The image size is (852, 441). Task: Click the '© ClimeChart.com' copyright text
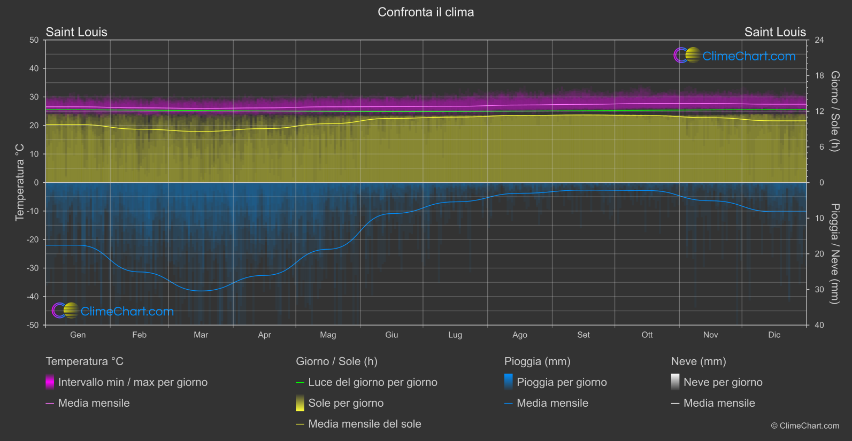coord(805,425)
